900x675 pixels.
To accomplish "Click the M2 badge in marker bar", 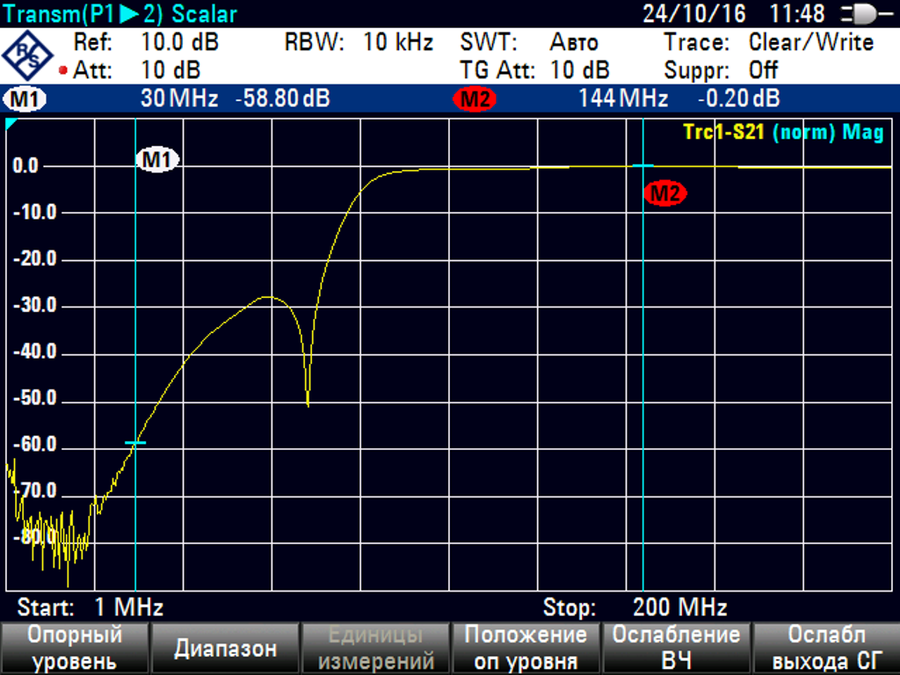I will pos(475,99).
